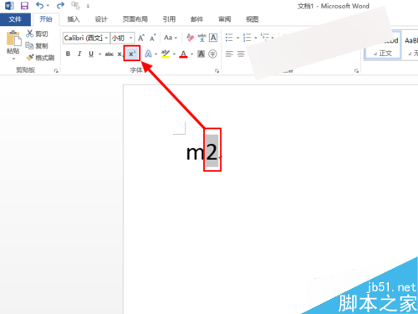Open multilevel list dropdown arrow
Image resolution: width=418 pixels, height=314 pixels.
pos(273,38)
